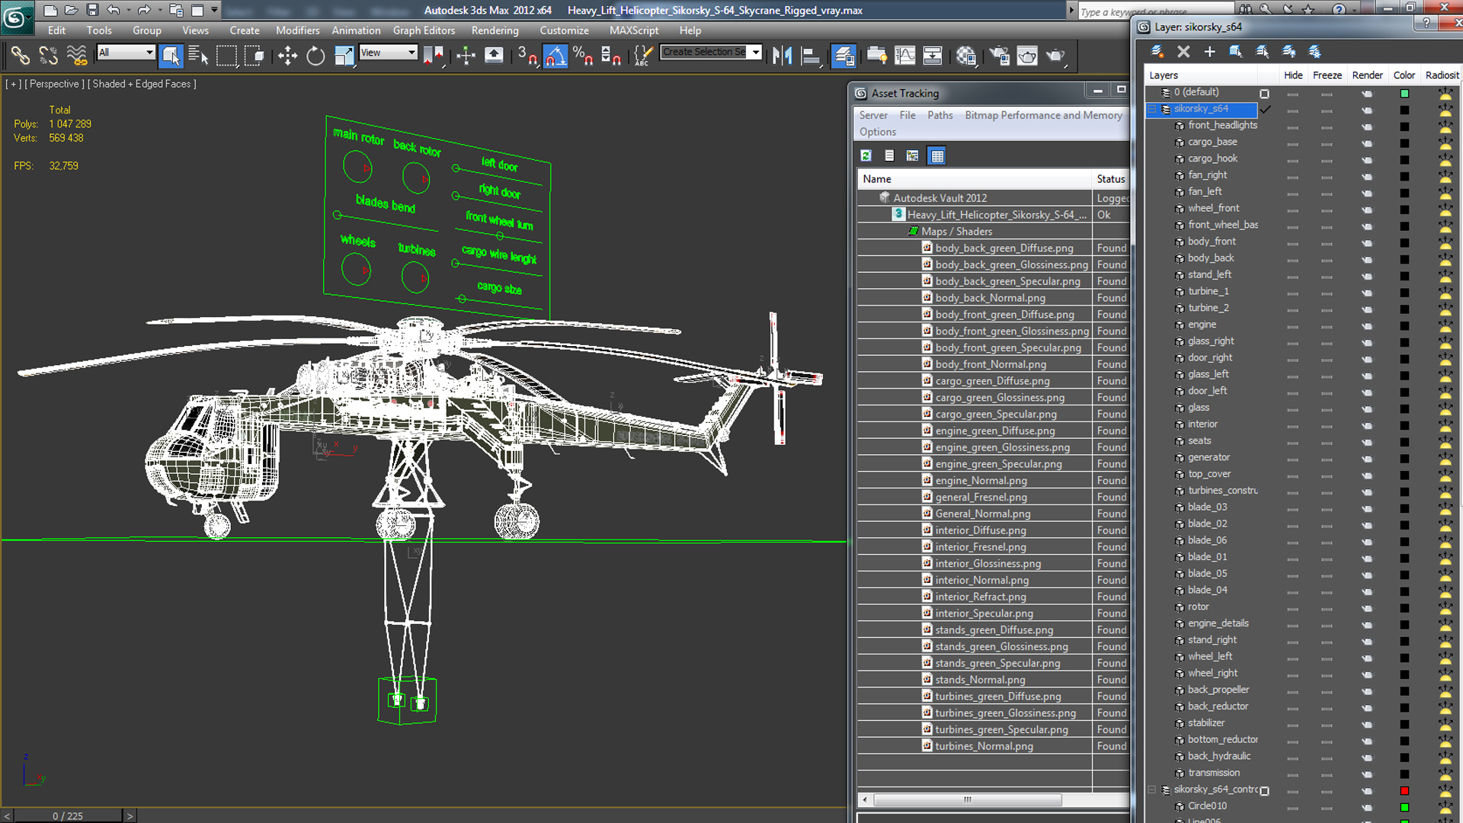Open the 3ds Max application button menu

16,18
